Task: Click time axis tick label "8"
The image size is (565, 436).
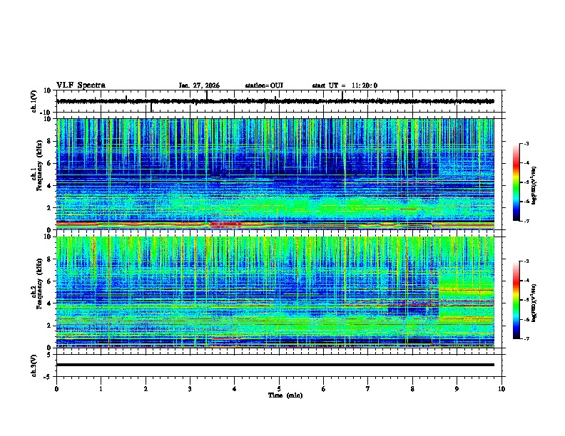Action: 412,389
